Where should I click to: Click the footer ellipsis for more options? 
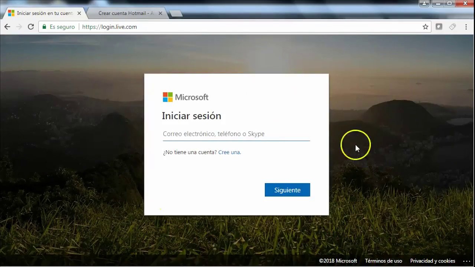point(466,261)
